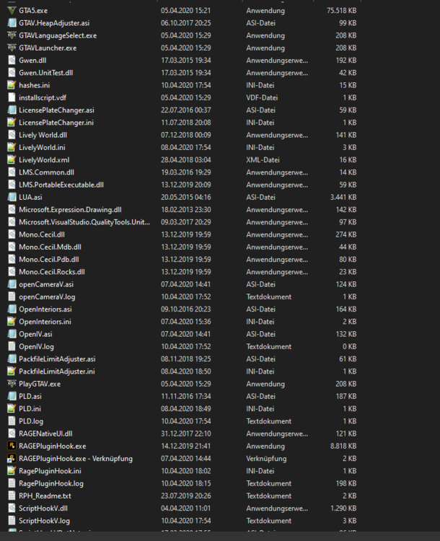Screen dimensions: 440x541
Task: Select the GTAVLanguageSelect.exe icon
Action: click(12, 35)
